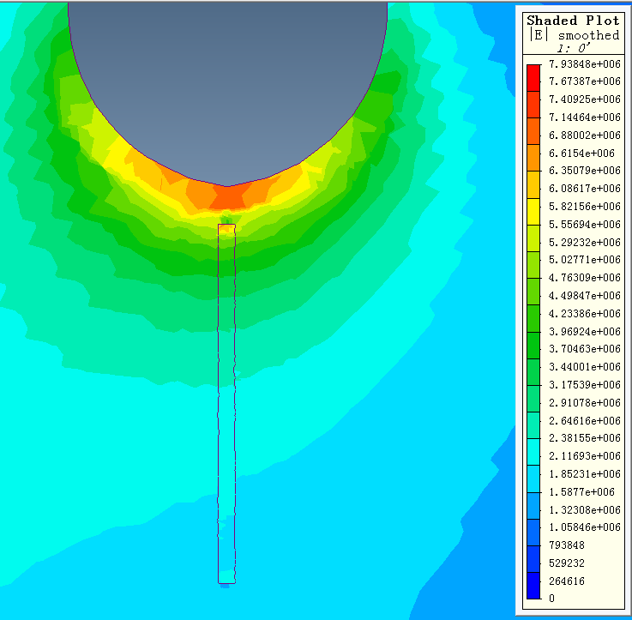Click the '|E| smoothed' field label

coord(575,35)
